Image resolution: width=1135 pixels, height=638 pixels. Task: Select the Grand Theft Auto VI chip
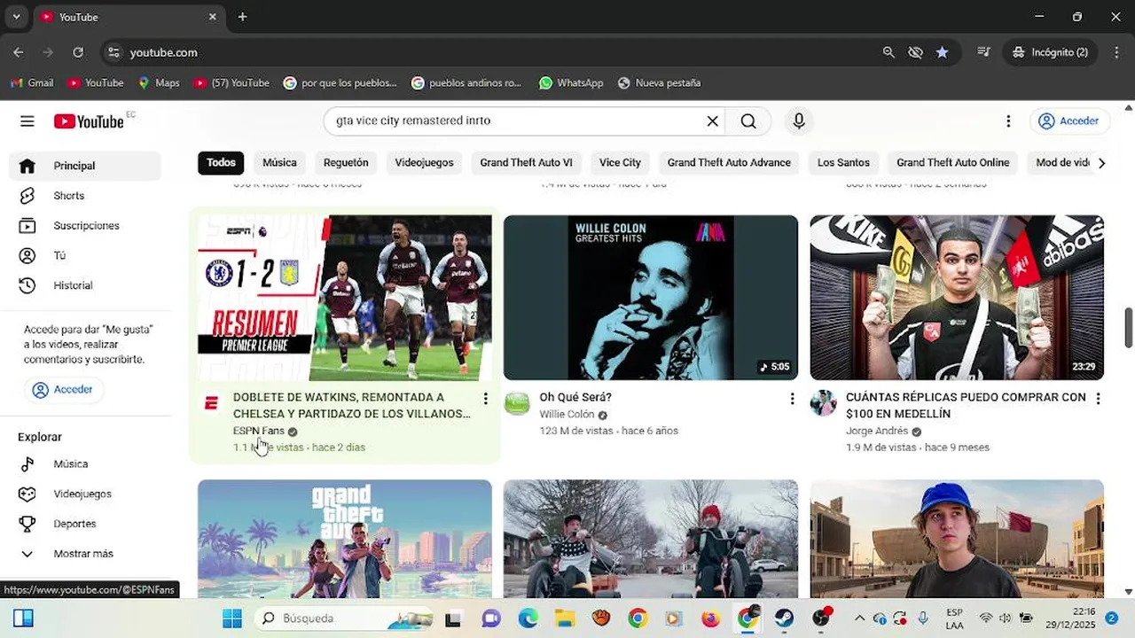point(526,163)
